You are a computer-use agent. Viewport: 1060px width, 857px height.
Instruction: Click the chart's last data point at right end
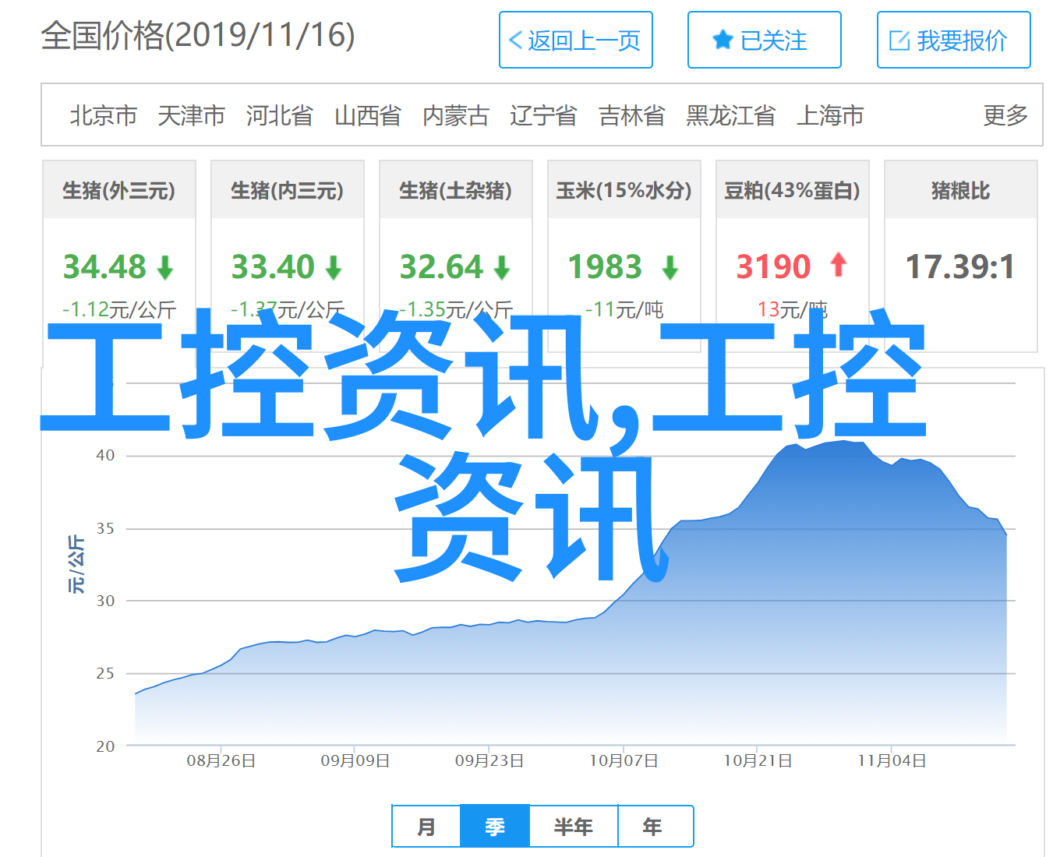[1006, 534]
